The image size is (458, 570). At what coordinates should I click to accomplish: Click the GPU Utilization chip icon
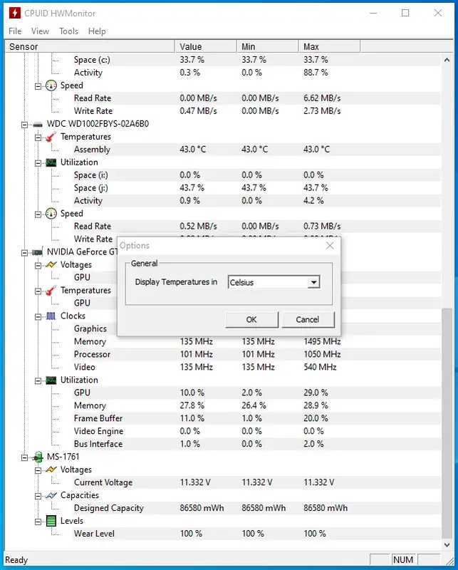[x=51, y=380]
